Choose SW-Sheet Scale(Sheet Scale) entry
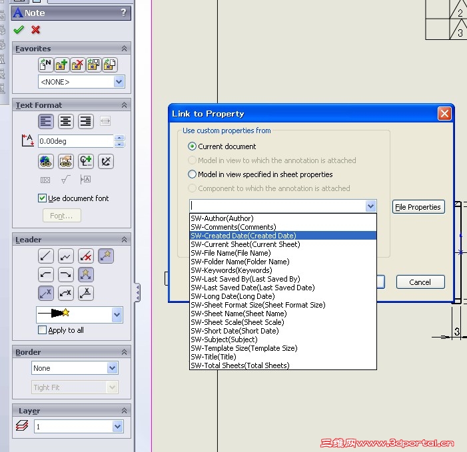The height and width of the screenshot is (452, 467). click(x=283, y=322)
